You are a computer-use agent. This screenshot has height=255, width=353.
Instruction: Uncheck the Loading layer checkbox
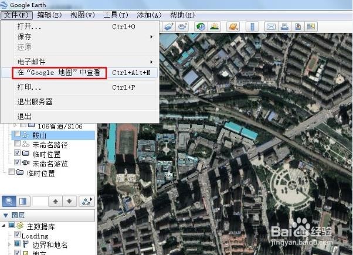point(17,234)
